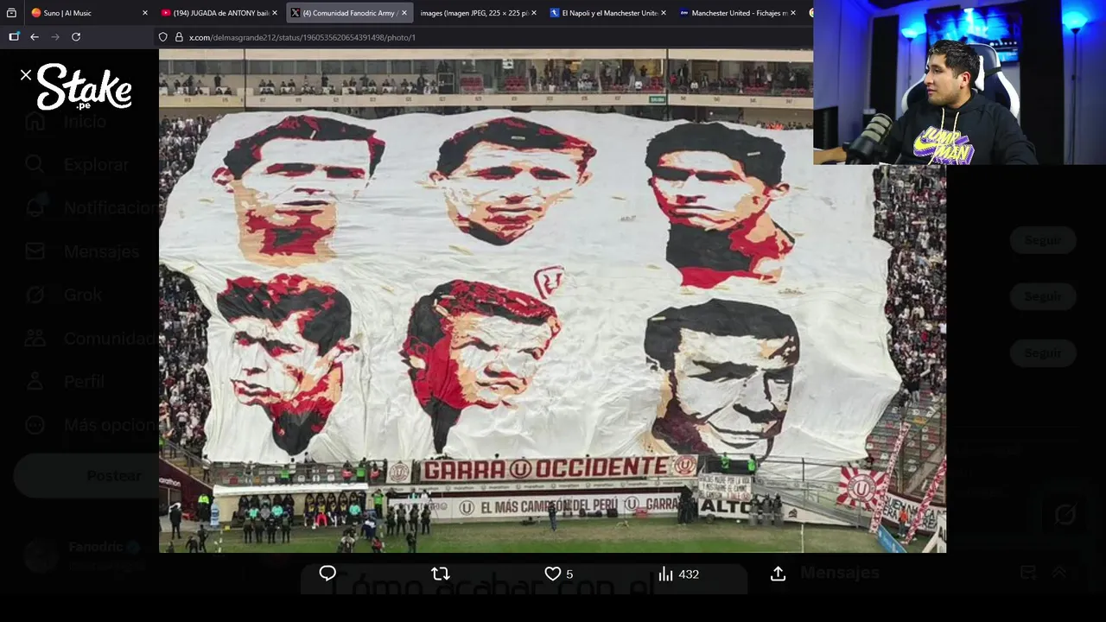Viewport: 1106px width, 622px height.
Task: Close the JUGADA de ANTONY tab
Action: 275,13
